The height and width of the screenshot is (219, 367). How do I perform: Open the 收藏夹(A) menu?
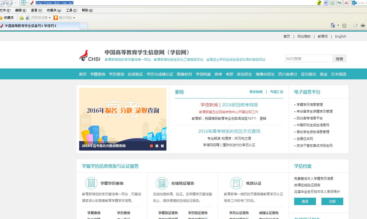pos(54,10)
